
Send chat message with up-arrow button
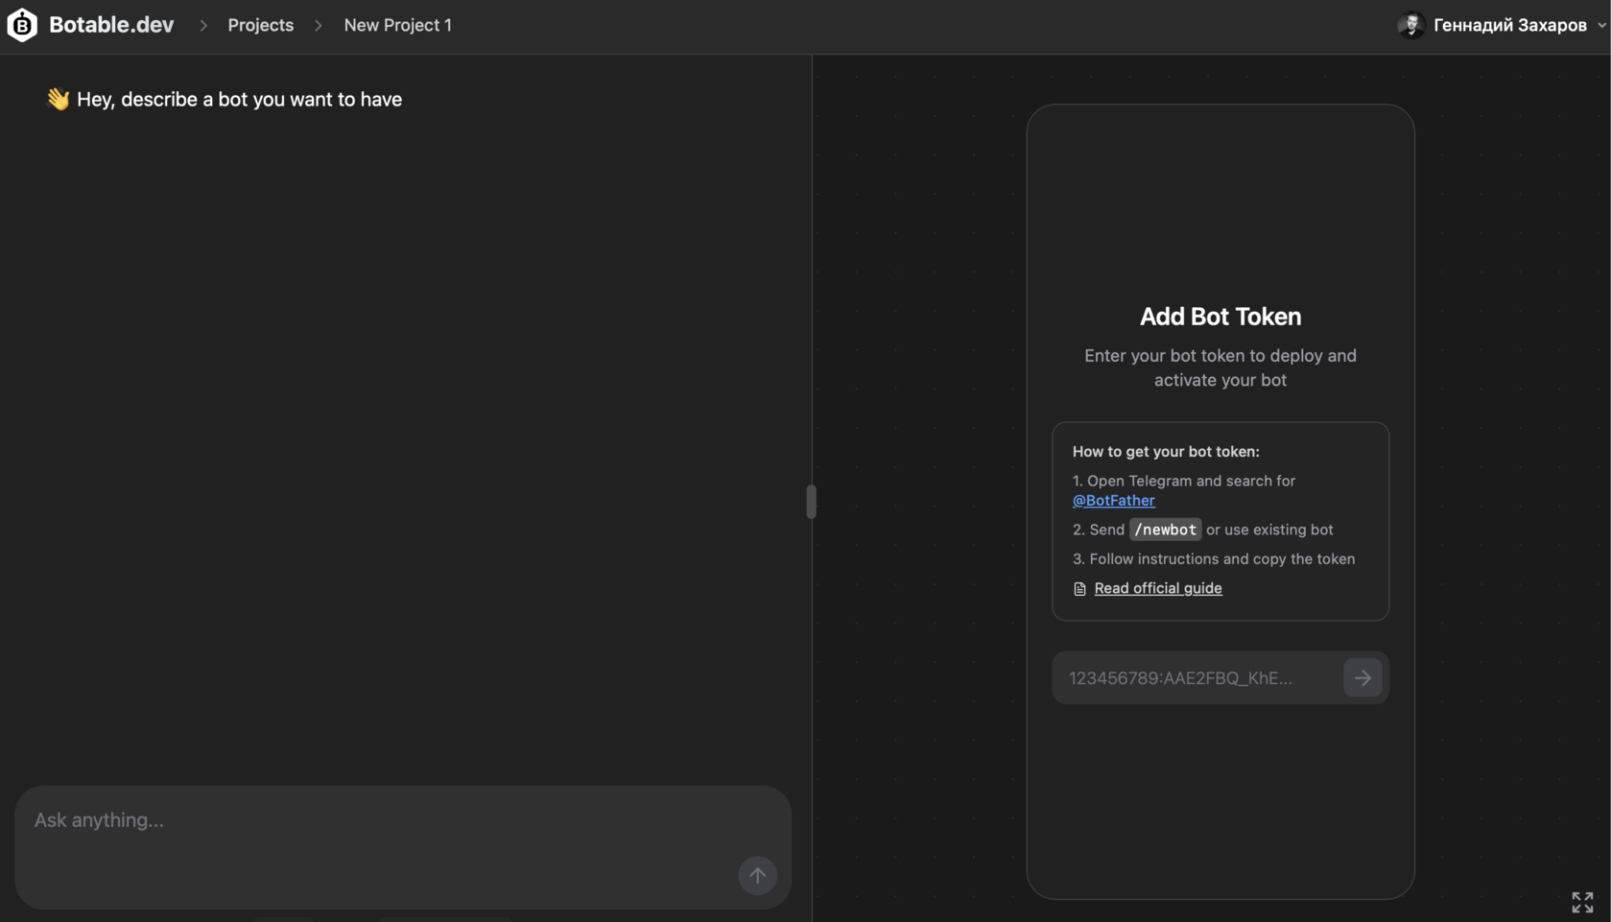click(x=757, y=875)
